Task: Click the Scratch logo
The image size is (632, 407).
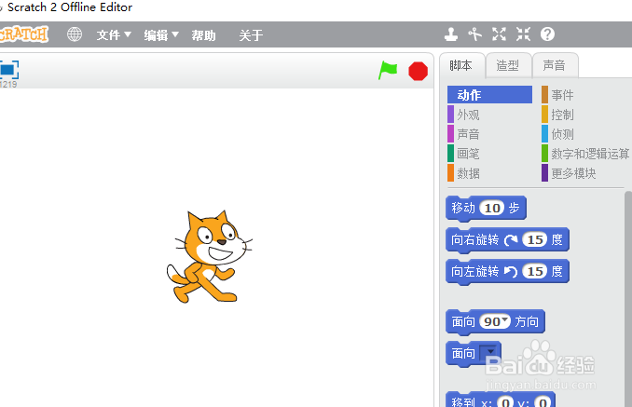Action: [x=23, y=34]
